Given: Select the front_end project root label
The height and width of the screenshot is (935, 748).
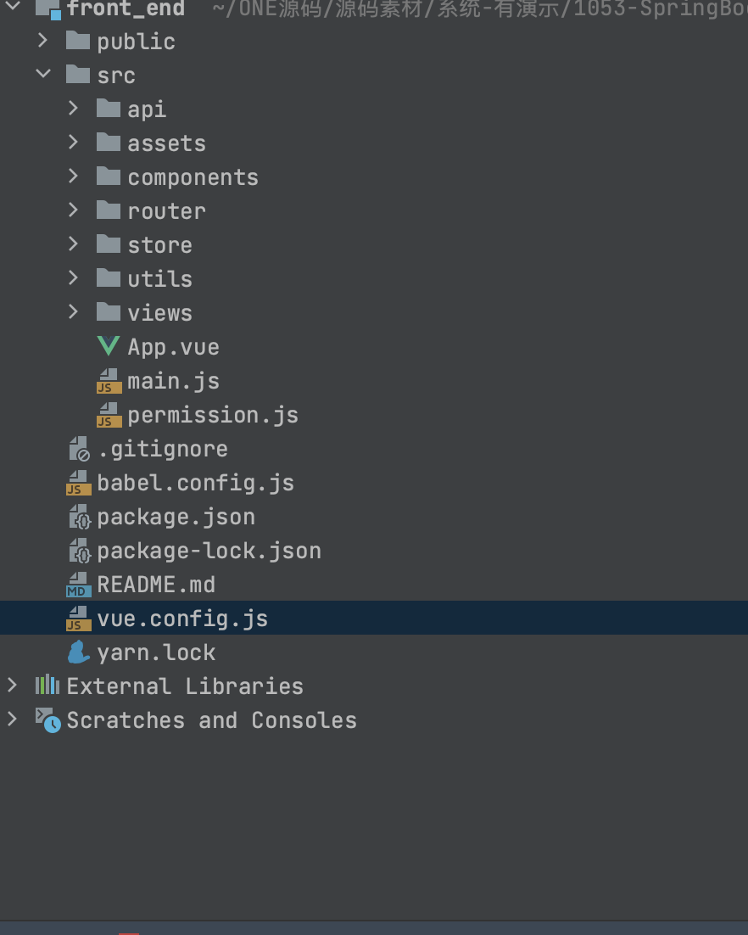Looking at the screenshot, I should click(x=126, y=8).
